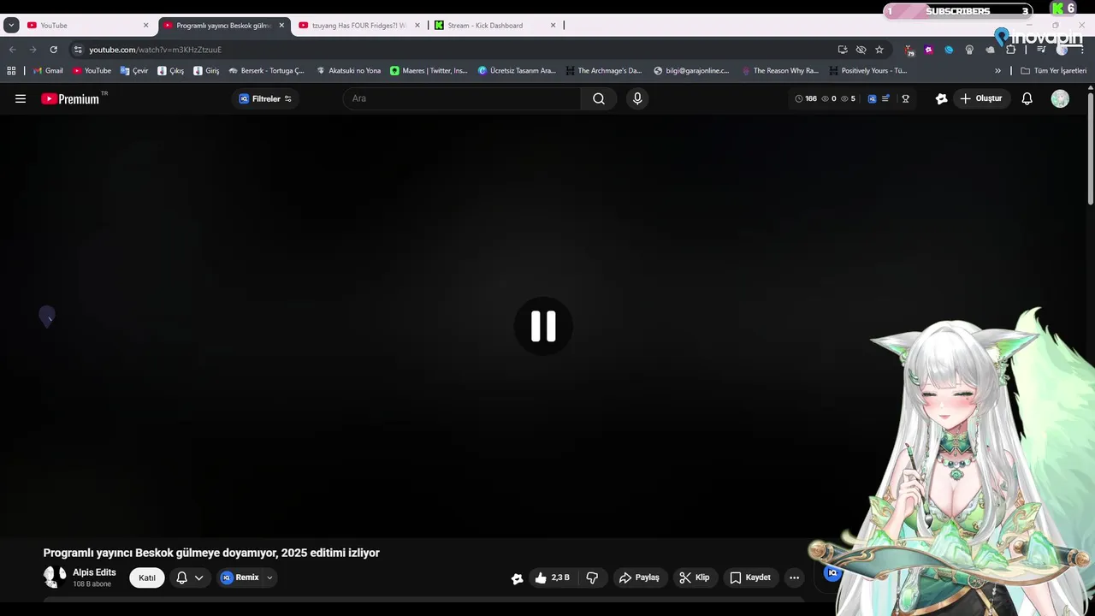The image size is (1095, 616).
Task: Click the install app icon in address bar
Action: pos(843,50)
